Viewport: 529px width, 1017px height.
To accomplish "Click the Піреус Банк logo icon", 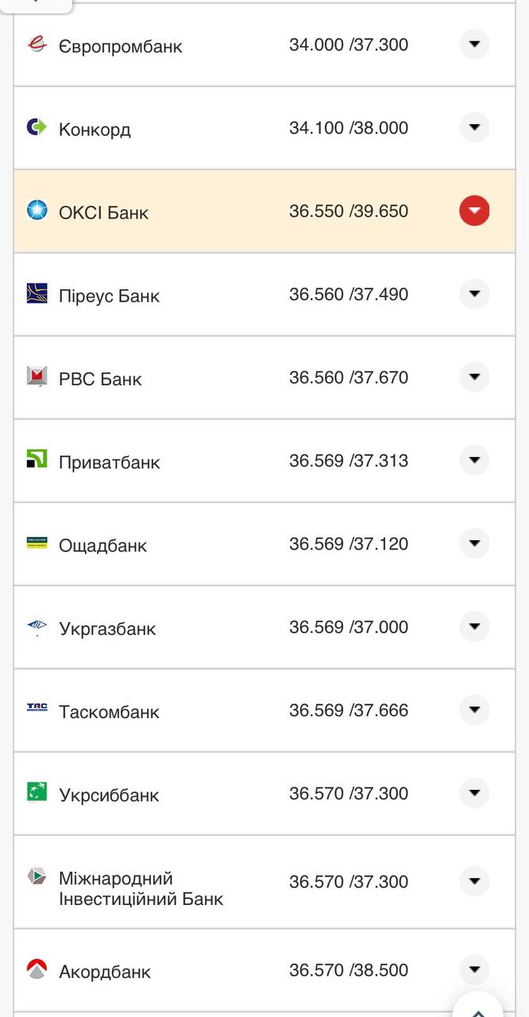I will point(37,294).
